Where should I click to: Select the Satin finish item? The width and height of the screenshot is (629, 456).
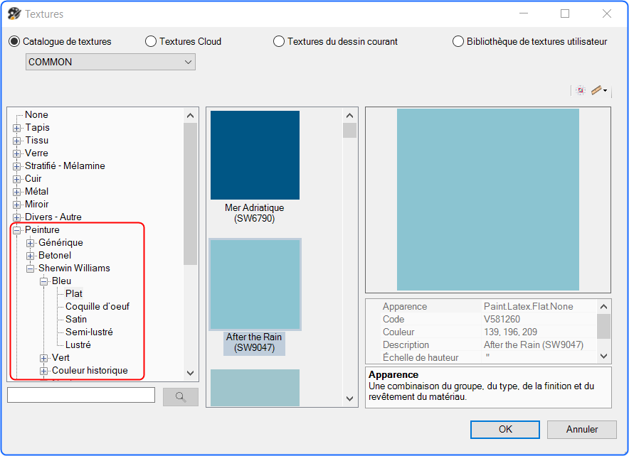click(x=76, y=320)
